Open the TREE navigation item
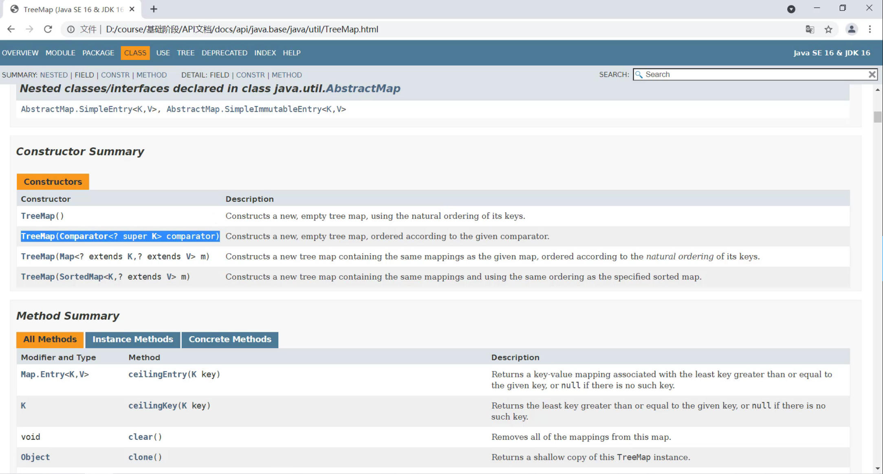This screenshot has height=474, width=883. [185, 53]
